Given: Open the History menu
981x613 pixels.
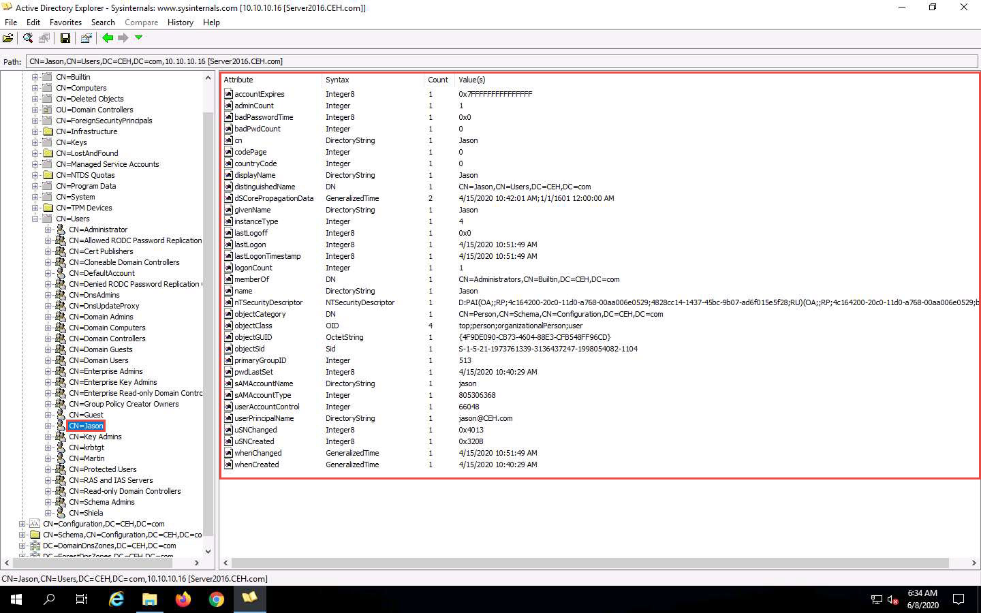Looking at the screenshot, I should (x=181, y=22).
